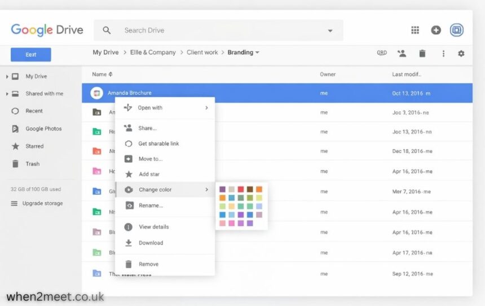Expand the Open with submenu arrow
485x306 pixels.
[206, 107]
